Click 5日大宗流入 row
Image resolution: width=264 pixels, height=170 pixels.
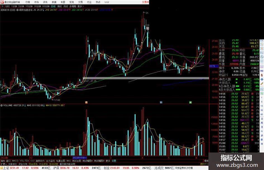239,90
